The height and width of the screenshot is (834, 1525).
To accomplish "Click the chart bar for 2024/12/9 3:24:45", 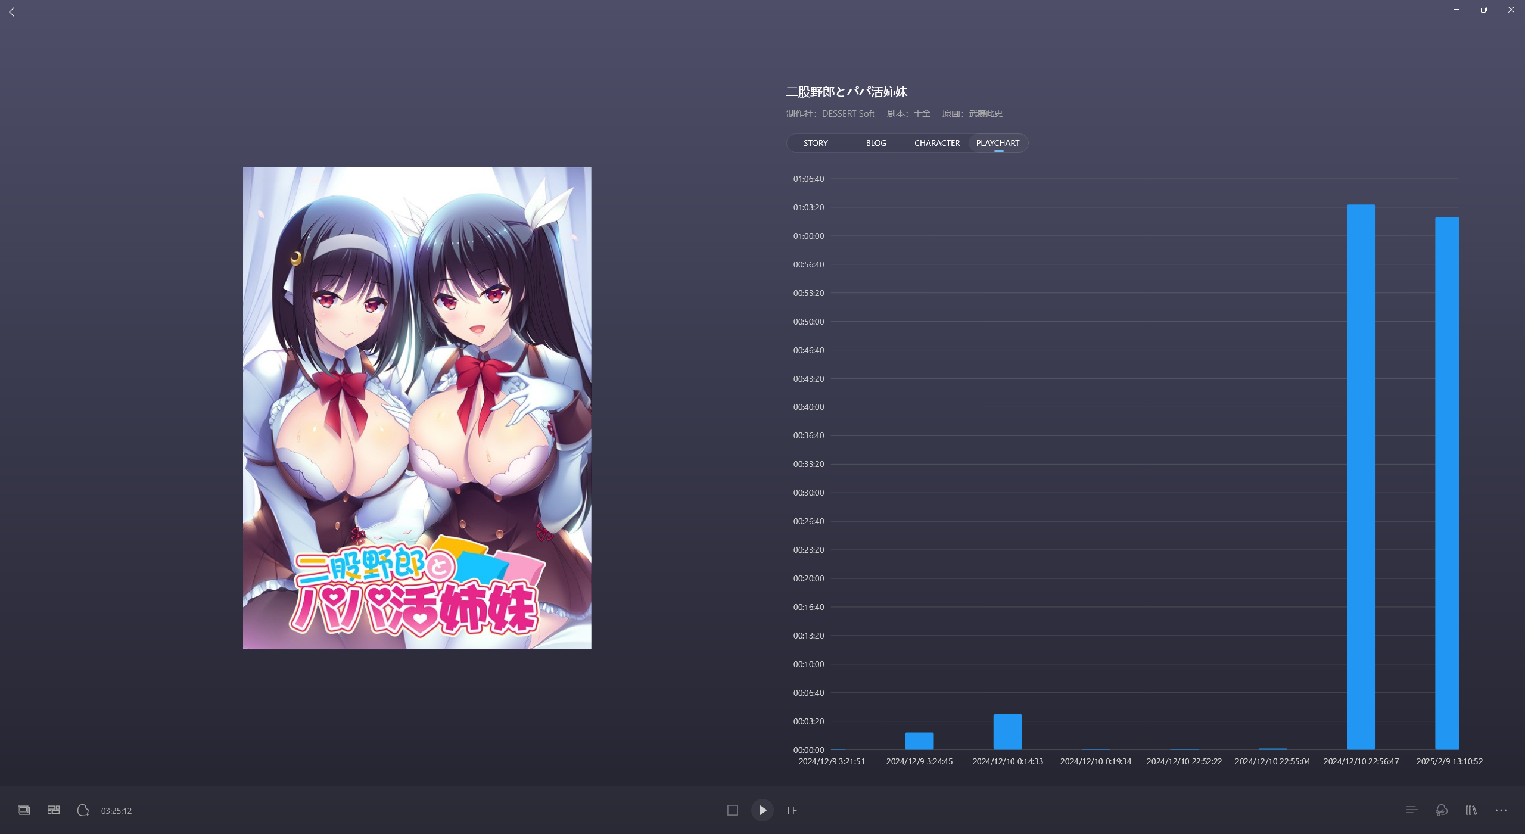I will pos(919,740).
